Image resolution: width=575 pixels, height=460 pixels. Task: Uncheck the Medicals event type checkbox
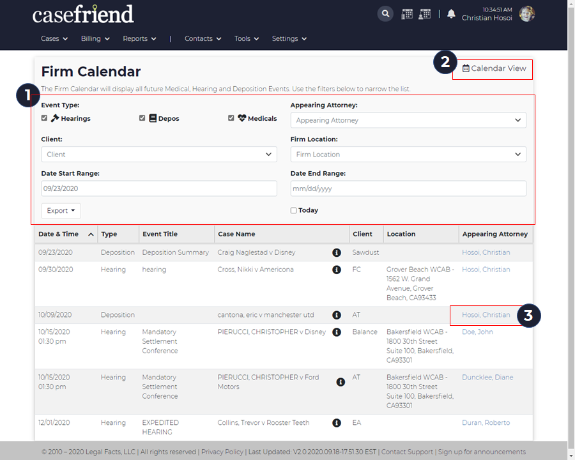click(231, 118)
